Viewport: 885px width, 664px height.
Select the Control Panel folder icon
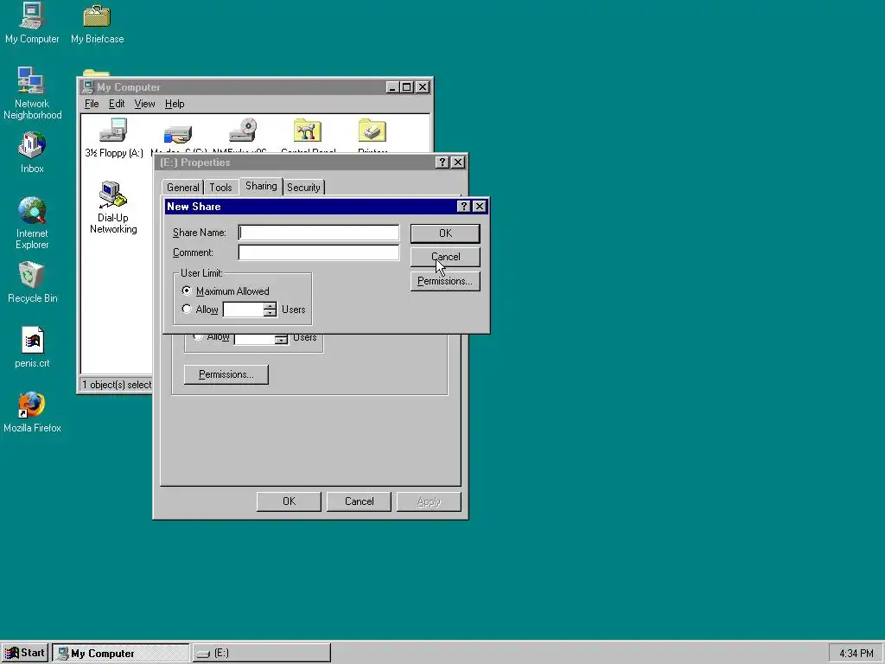click(x=308, y=131)
